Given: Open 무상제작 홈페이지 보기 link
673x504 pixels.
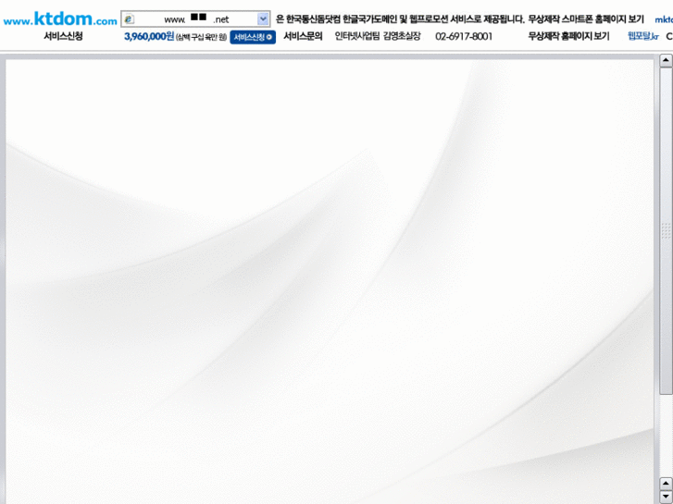Looking at the screenshot, I should click(568, 36).
